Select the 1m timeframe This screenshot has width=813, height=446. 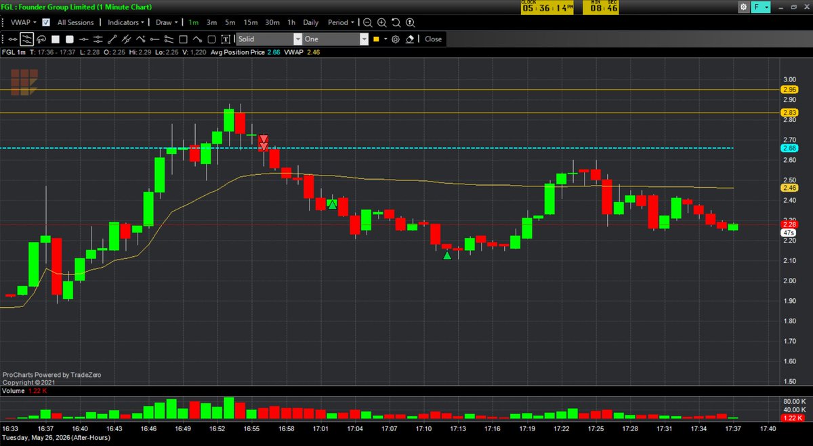[x=193, y=22]
